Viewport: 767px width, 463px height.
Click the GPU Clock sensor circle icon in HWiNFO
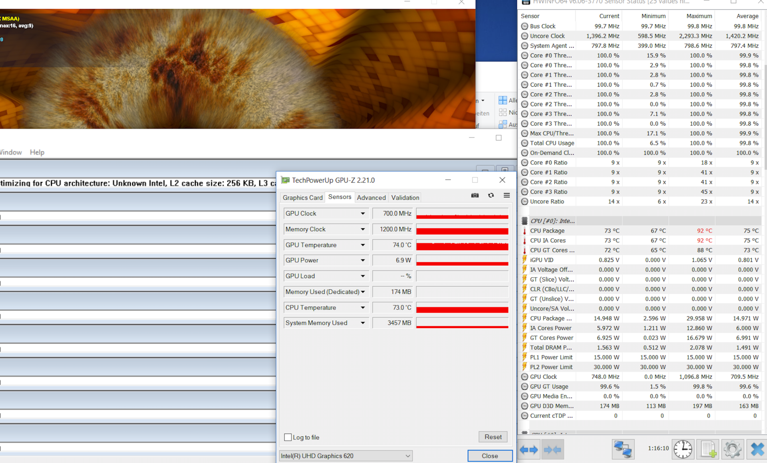(525, 377)
